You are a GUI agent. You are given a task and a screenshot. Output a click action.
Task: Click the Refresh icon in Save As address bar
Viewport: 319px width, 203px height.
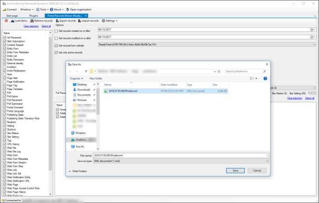219,71
